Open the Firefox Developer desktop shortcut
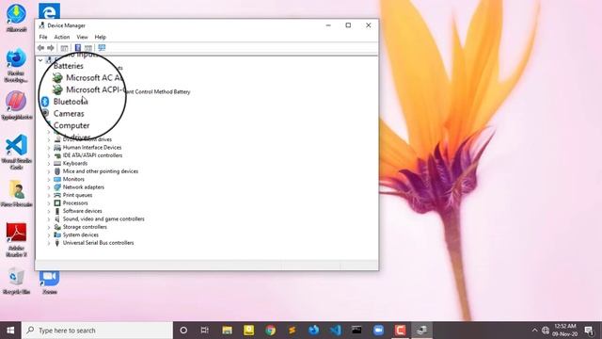The image size is (602, 339). click(16, 65)
